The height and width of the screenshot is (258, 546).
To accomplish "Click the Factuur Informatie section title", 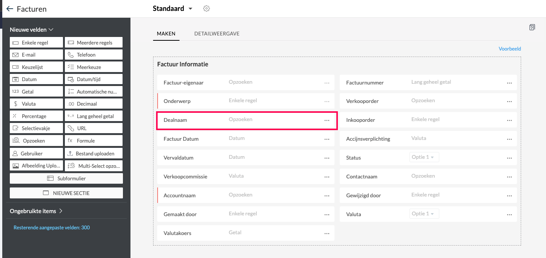I will (183, 64).
